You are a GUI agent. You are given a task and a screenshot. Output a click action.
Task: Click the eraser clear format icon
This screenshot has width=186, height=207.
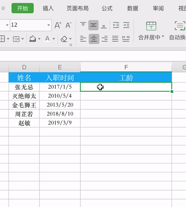pyautogui.click(x=64, y=39)
